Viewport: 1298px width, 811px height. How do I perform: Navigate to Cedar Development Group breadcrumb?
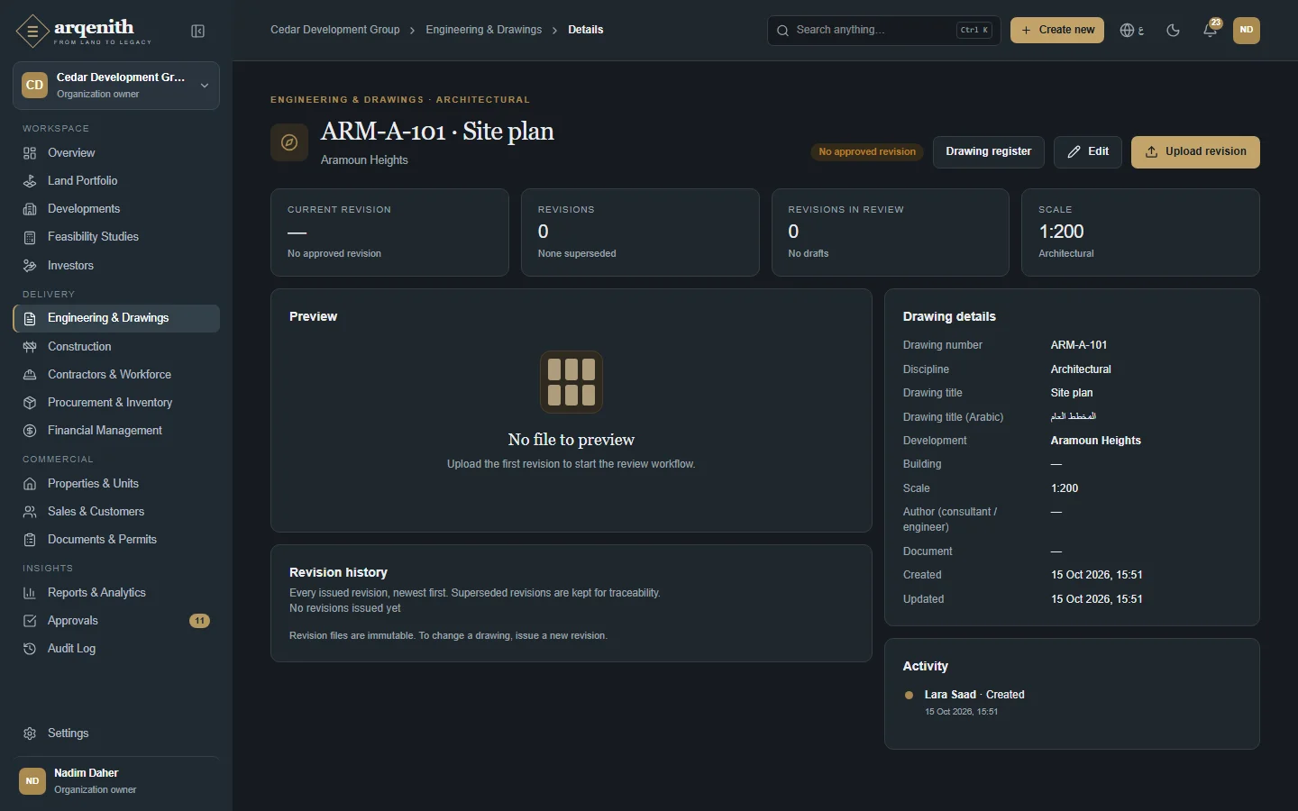(335, 30)
